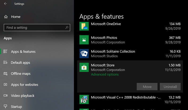Open Offline maps page label
Viewport: 188px width, 110px height.
pos(21,74)
